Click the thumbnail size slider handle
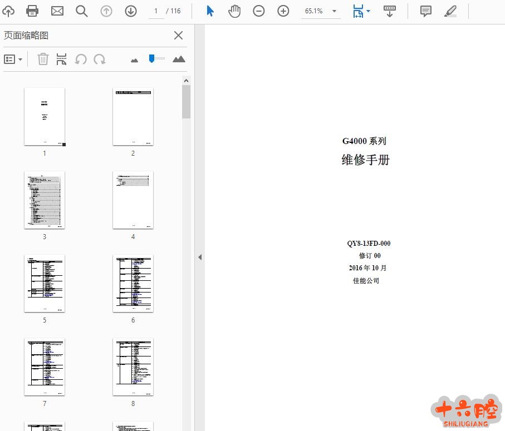 tap(151, 58)
